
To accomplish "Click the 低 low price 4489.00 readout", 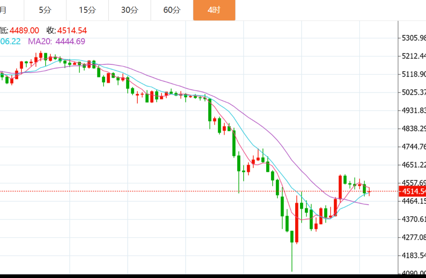I will [20, 31].
